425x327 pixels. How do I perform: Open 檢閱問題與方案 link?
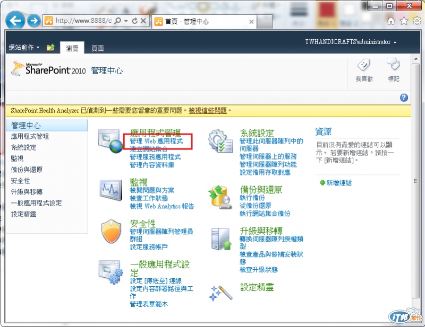click(x=152, y=190)
